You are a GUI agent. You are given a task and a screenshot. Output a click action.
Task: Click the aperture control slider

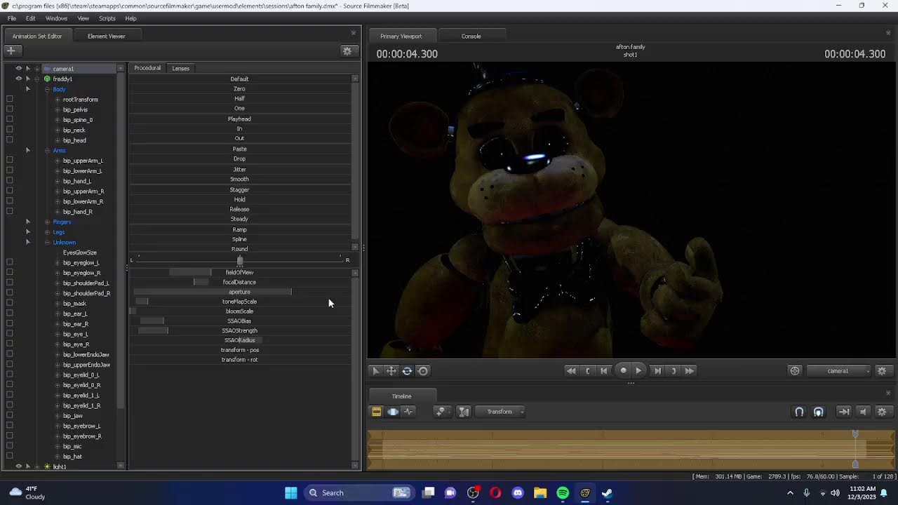pos(240,292)
